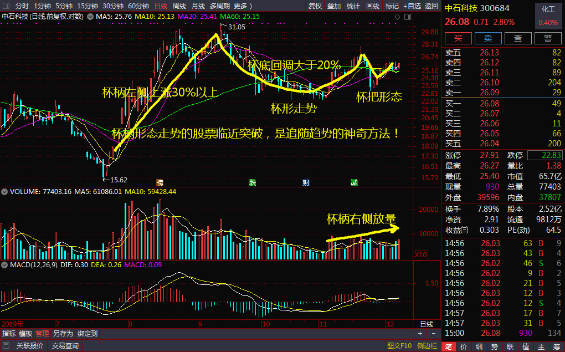Click the 跌 marker icon on the chart
565x352 pixels.
[253, 182]
